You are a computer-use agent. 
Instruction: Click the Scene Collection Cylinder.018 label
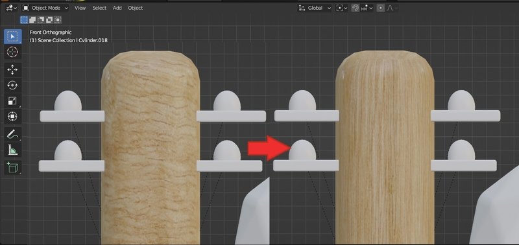(x=69, y=40)
